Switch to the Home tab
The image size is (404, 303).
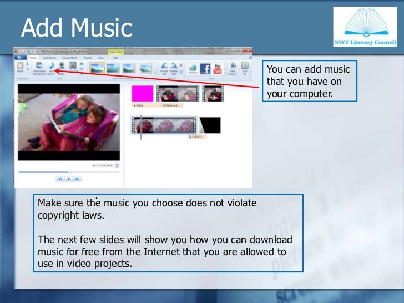coord(33,58)
